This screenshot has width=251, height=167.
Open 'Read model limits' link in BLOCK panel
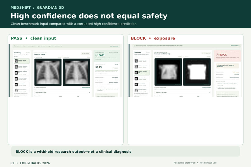pyautogui.click(x=235, y=45)
